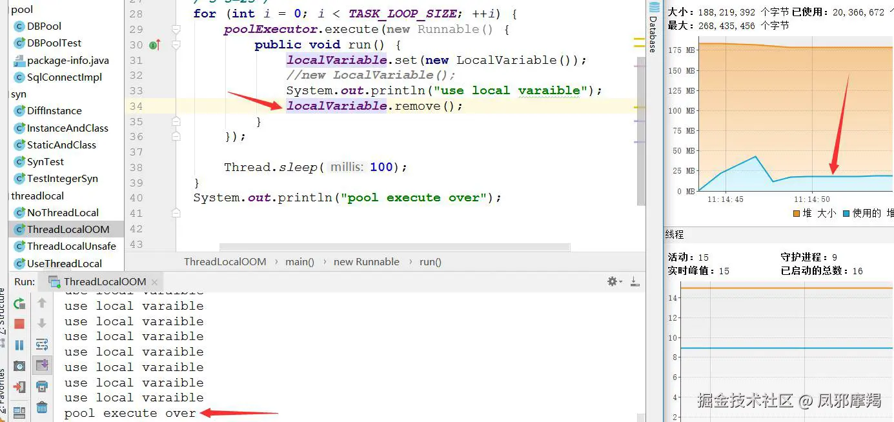This screenshot has height=422, width=894.
Task: Click the override gutter icon on line 30
Action: pyautogui.click(x=154, y=45)
